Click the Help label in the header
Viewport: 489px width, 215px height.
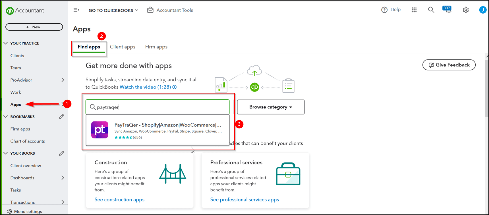coord(395,10)
